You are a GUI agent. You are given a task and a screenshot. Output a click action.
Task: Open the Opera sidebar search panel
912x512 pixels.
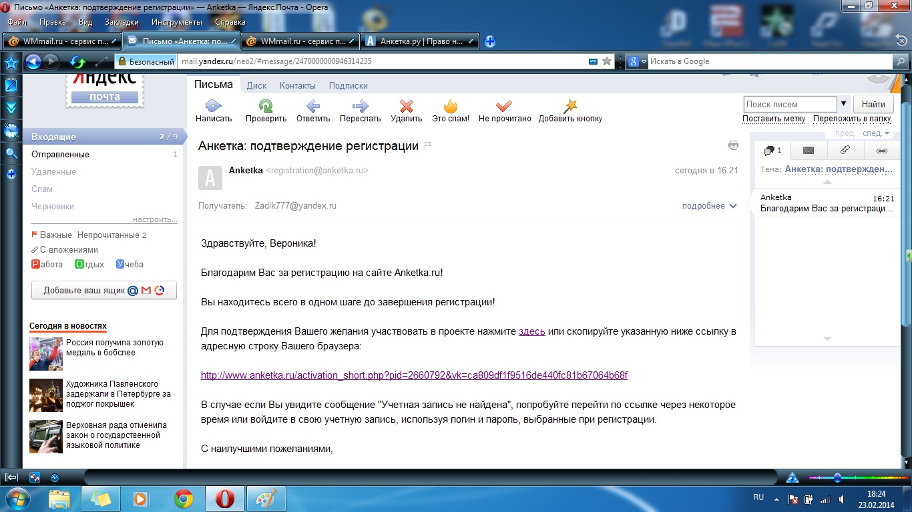(11, 153)
